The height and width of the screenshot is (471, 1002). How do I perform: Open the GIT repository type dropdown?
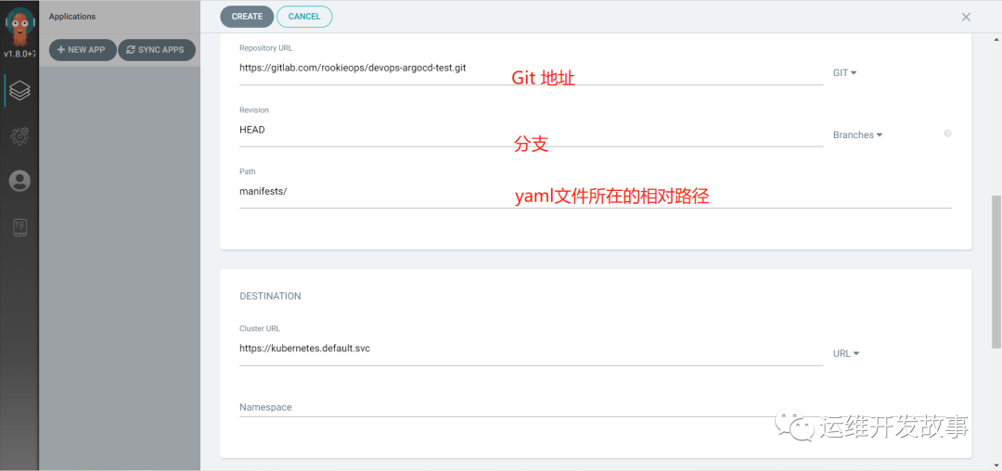[844, 72]
